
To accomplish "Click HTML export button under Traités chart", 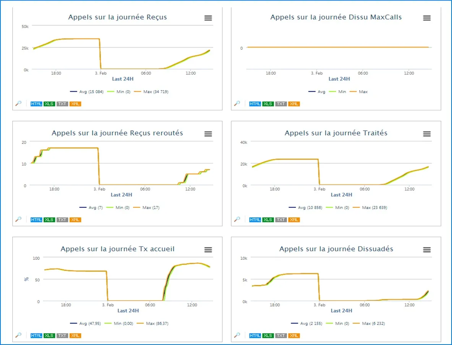I will [255, 220].
